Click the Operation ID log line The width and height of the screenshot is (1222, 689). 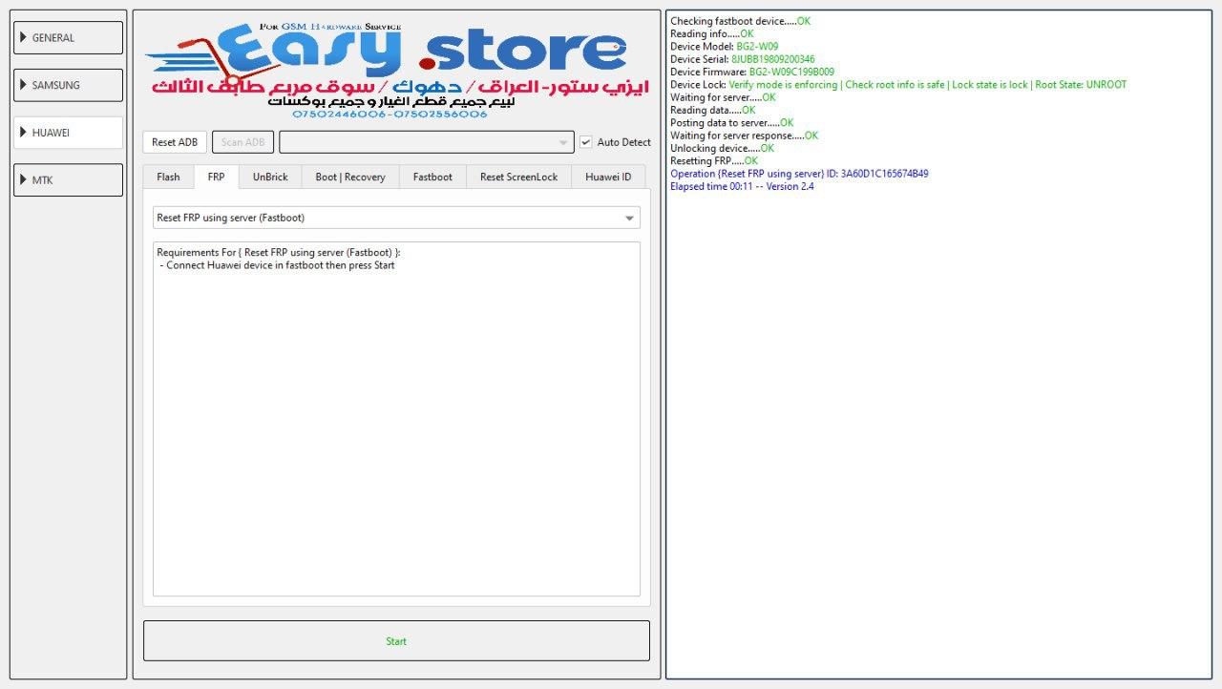pyautogui.click(x=799, y=174)
